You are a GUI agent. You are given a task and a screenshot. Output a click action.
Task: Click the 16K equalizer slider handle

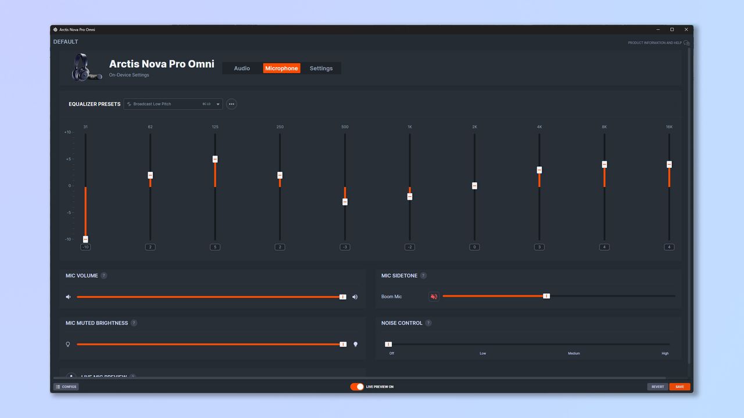pos(669,164)
